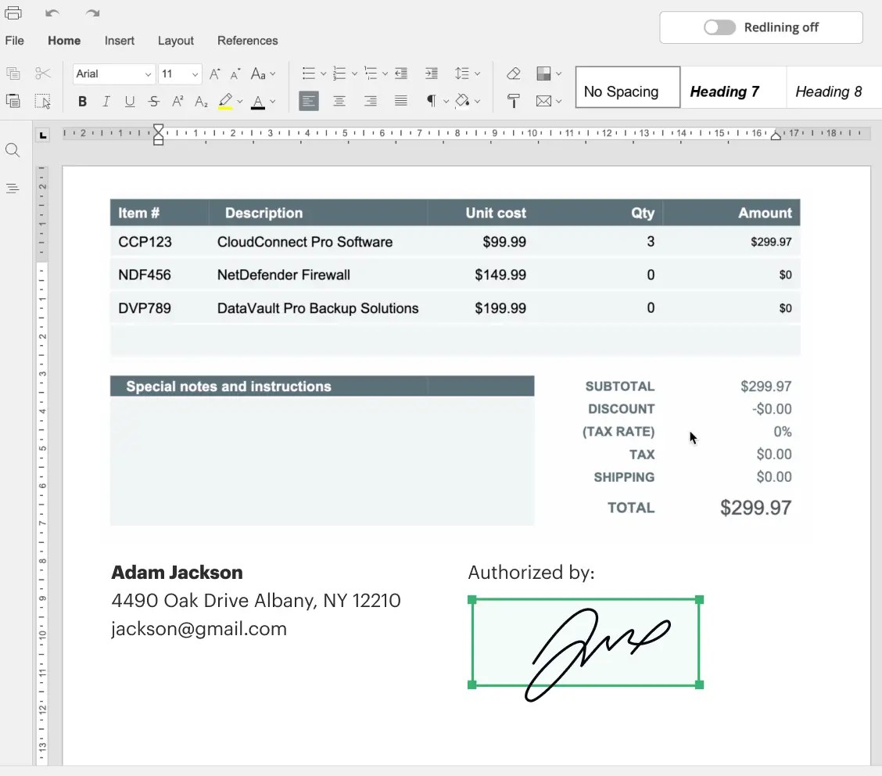Select the signature image near Authorized by
This screenshot has height=776, width=882.
585,643
